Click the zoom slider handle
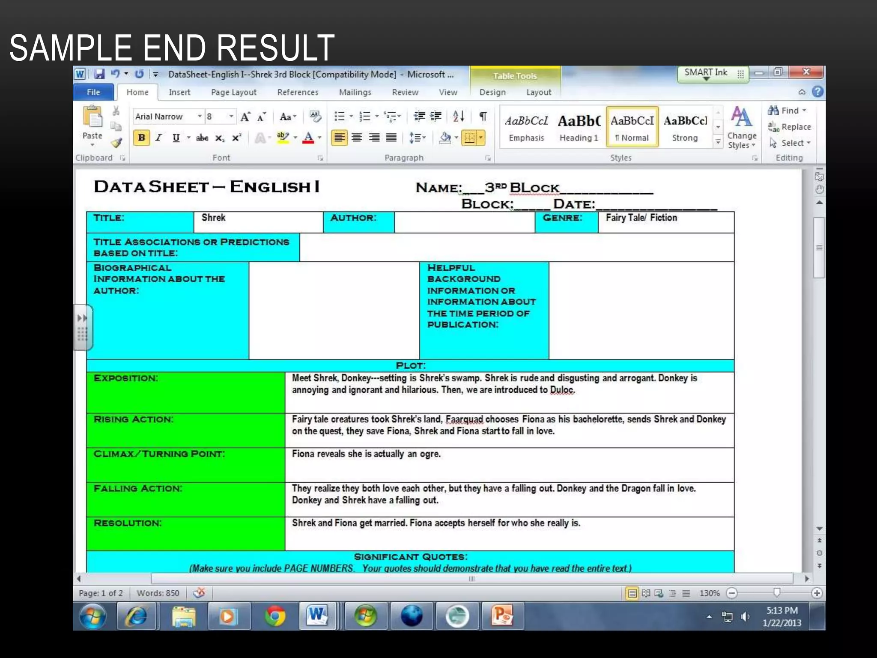This screenshot has width=877, height=658. (x=777, y=592)
